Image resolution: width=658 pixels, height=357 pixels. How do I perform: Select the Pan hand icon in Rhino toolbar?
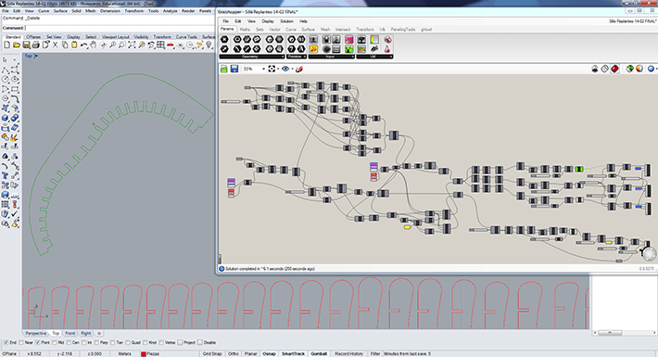[94, 45]
